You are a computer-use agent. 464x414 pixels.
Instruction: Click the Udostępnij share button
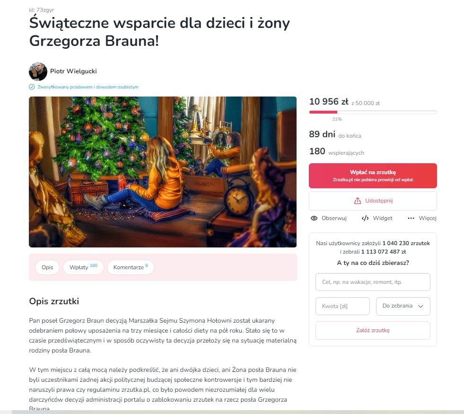[x=373, y=201]
